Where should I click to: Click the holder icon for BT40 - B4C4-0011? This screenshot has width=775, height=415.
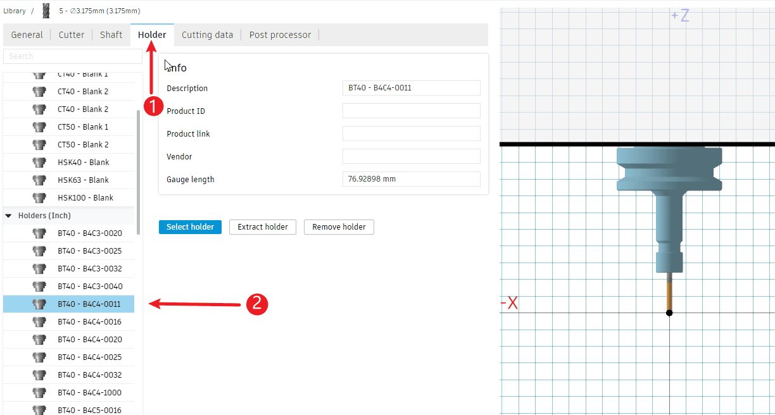click(x=39, y=304)
